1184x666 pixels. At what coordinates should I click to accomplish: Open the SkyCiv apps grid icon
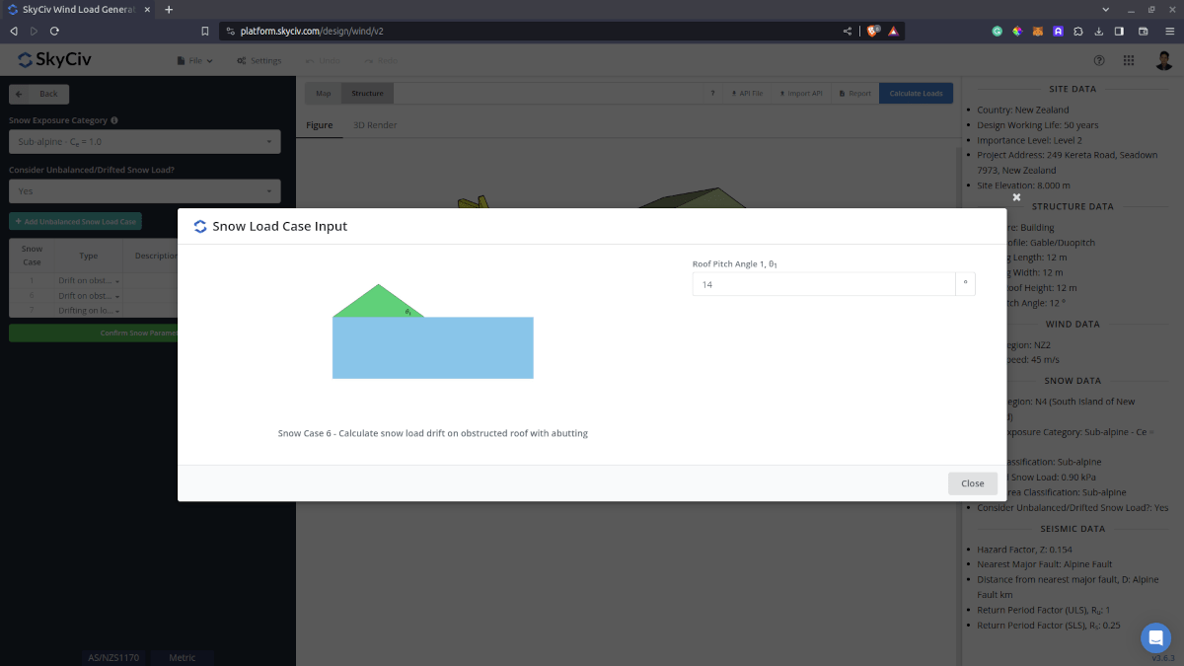point(1128,60)
